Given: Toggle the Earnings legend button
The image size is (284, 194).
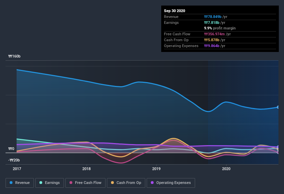Looking at the screenshot, I should [x=49, y=183].
